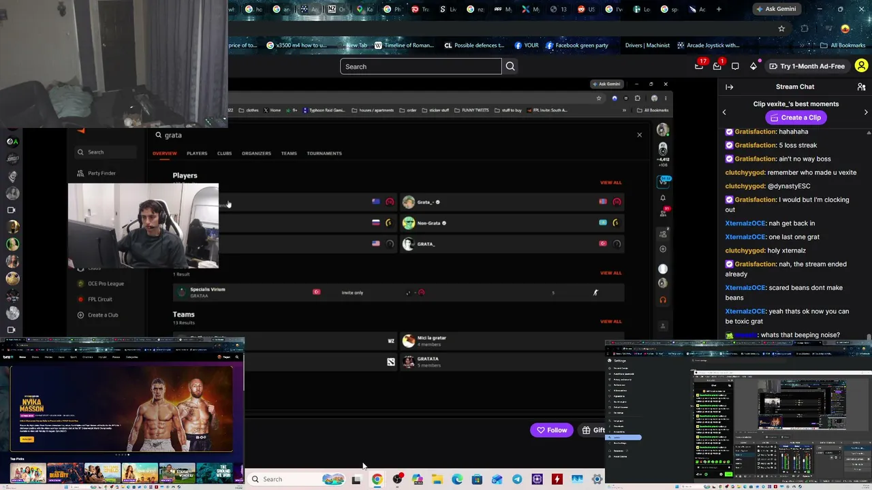This screenshot has height=490, width=872.
Task: Click the Windows taskbar search box
Action: coord(296,479)
